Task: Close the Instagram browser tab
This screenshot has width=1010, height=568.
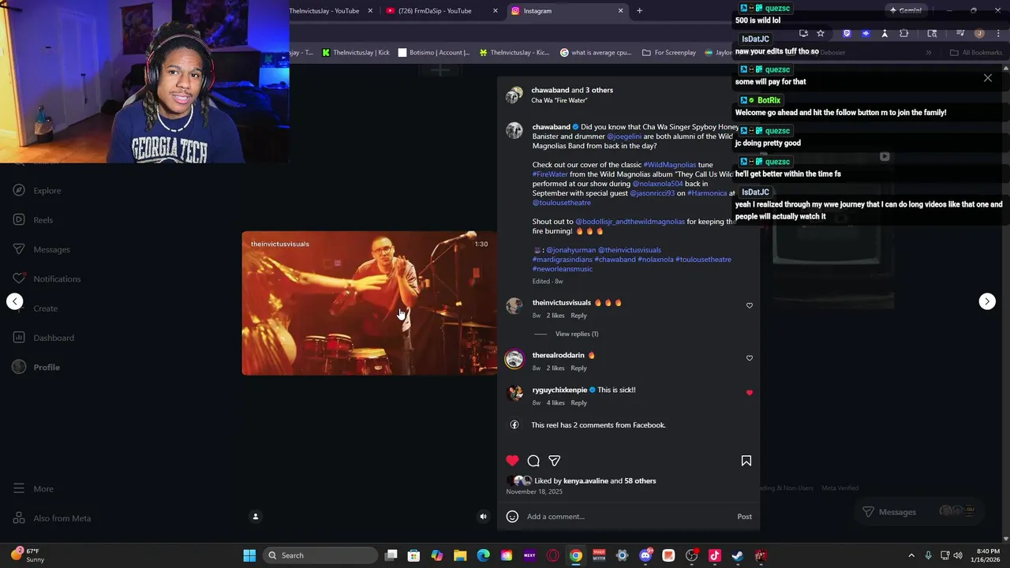Action: (620, 11)
